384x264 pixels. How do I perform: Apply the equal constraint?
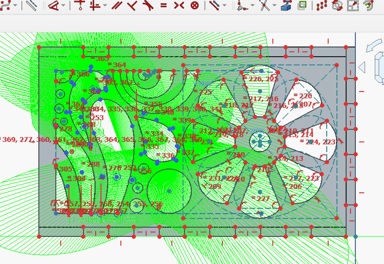pos(163,5)
